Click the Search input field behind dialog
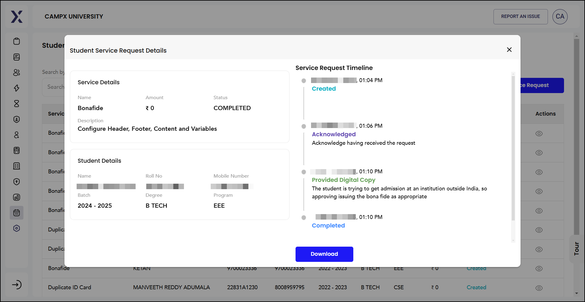This screenshot has width=585, height=302. [x=54, y=87]
